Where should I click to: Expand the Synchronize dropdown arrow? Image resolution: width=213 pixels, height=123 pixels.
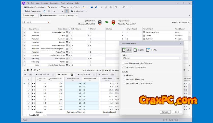pyautogui.click(x=87, y=11)
